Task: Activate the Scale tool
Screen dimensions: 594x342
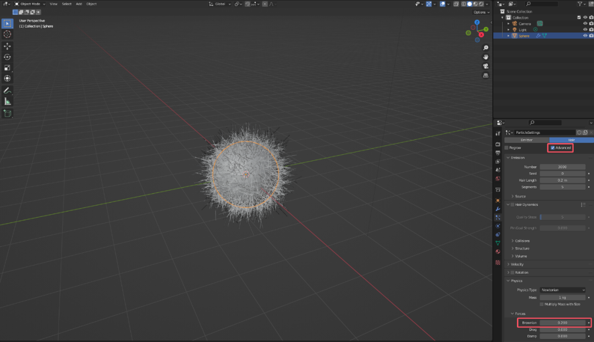Action: tap(7, 68)
